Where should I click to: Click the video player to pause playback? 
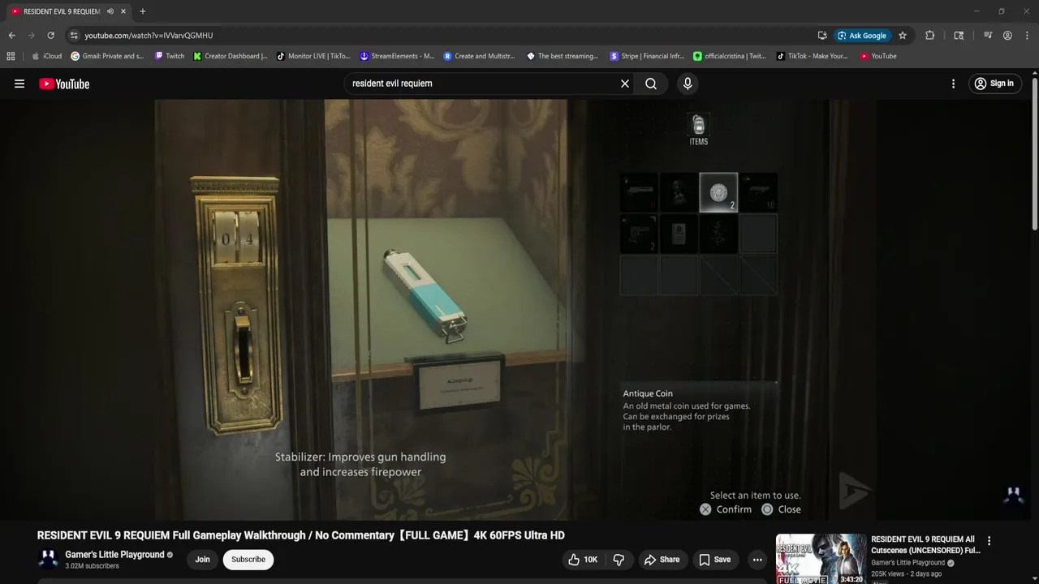tap(515, 309)
